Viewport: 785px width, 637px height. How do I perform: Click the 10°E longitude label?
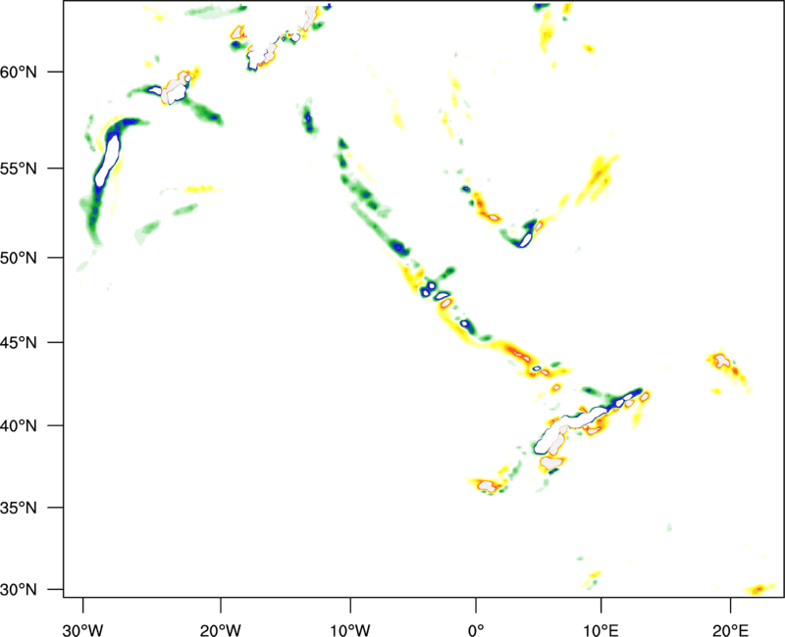pos(601,630)
